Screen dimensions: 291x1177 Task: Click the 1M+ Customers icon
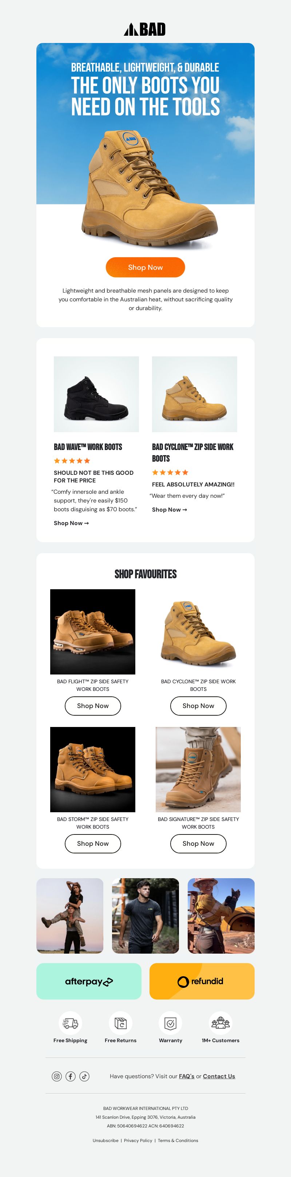pyautogui.click(x=221, y=1022)
